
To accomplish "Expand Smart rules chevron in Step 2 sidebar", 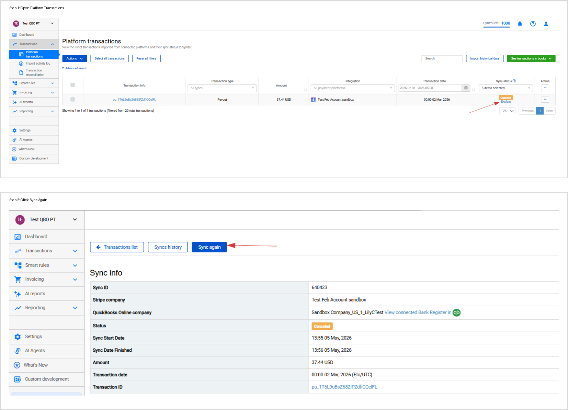I will (x=75, y=265).
